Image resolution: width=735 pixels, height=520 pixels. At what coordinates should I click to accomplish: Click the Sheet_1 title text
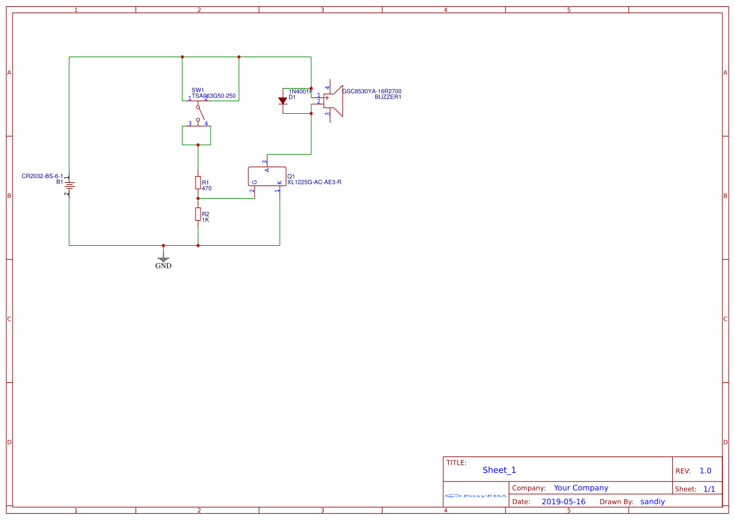(x=499, y=470)
